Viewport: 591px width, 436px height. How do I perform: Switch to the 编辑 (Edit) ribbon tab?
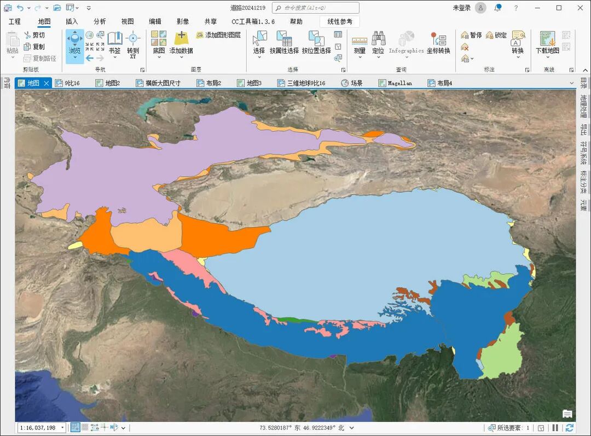pyautogui.click(x=155, y=21)
